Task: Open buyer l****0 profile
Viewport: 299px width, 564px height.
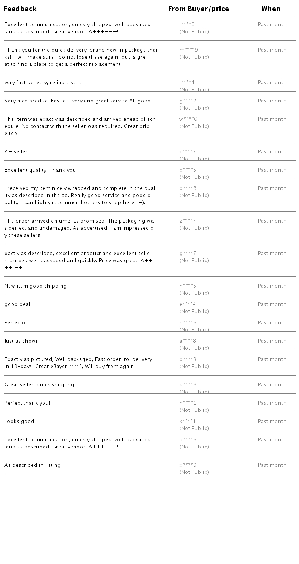Action: (187, 25)
